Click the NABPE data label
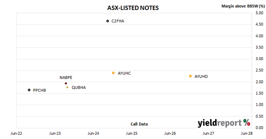 click(66, 78)
